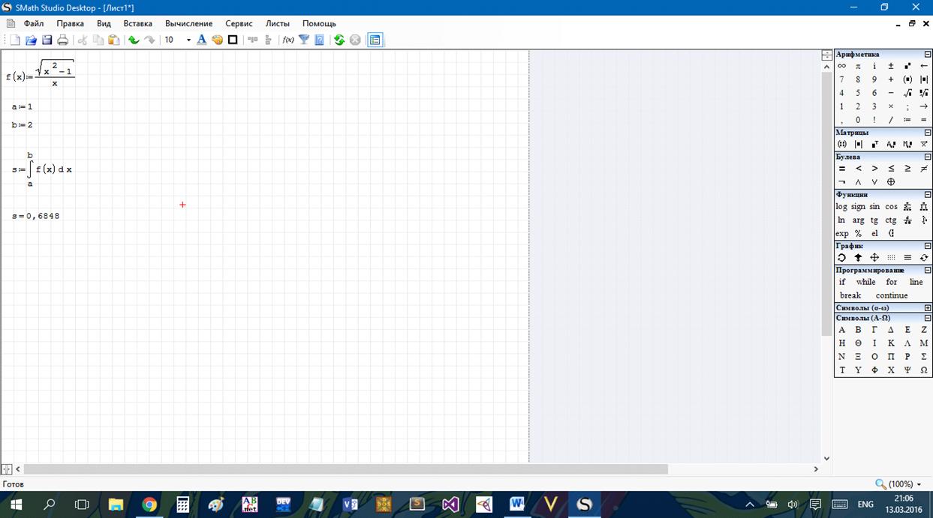Insert a 'while' loop from Программирование
The width and height of the screenshot is (933, 518).
(865, 282)
